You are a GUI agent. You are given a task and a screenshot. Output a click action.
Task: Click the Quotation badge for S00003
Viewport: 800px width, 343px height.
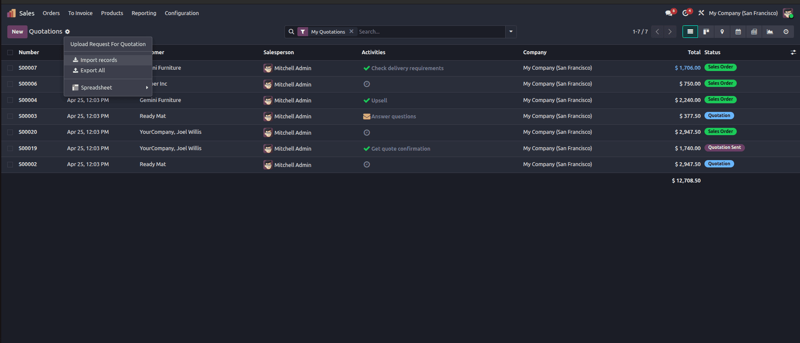point(719,116)
